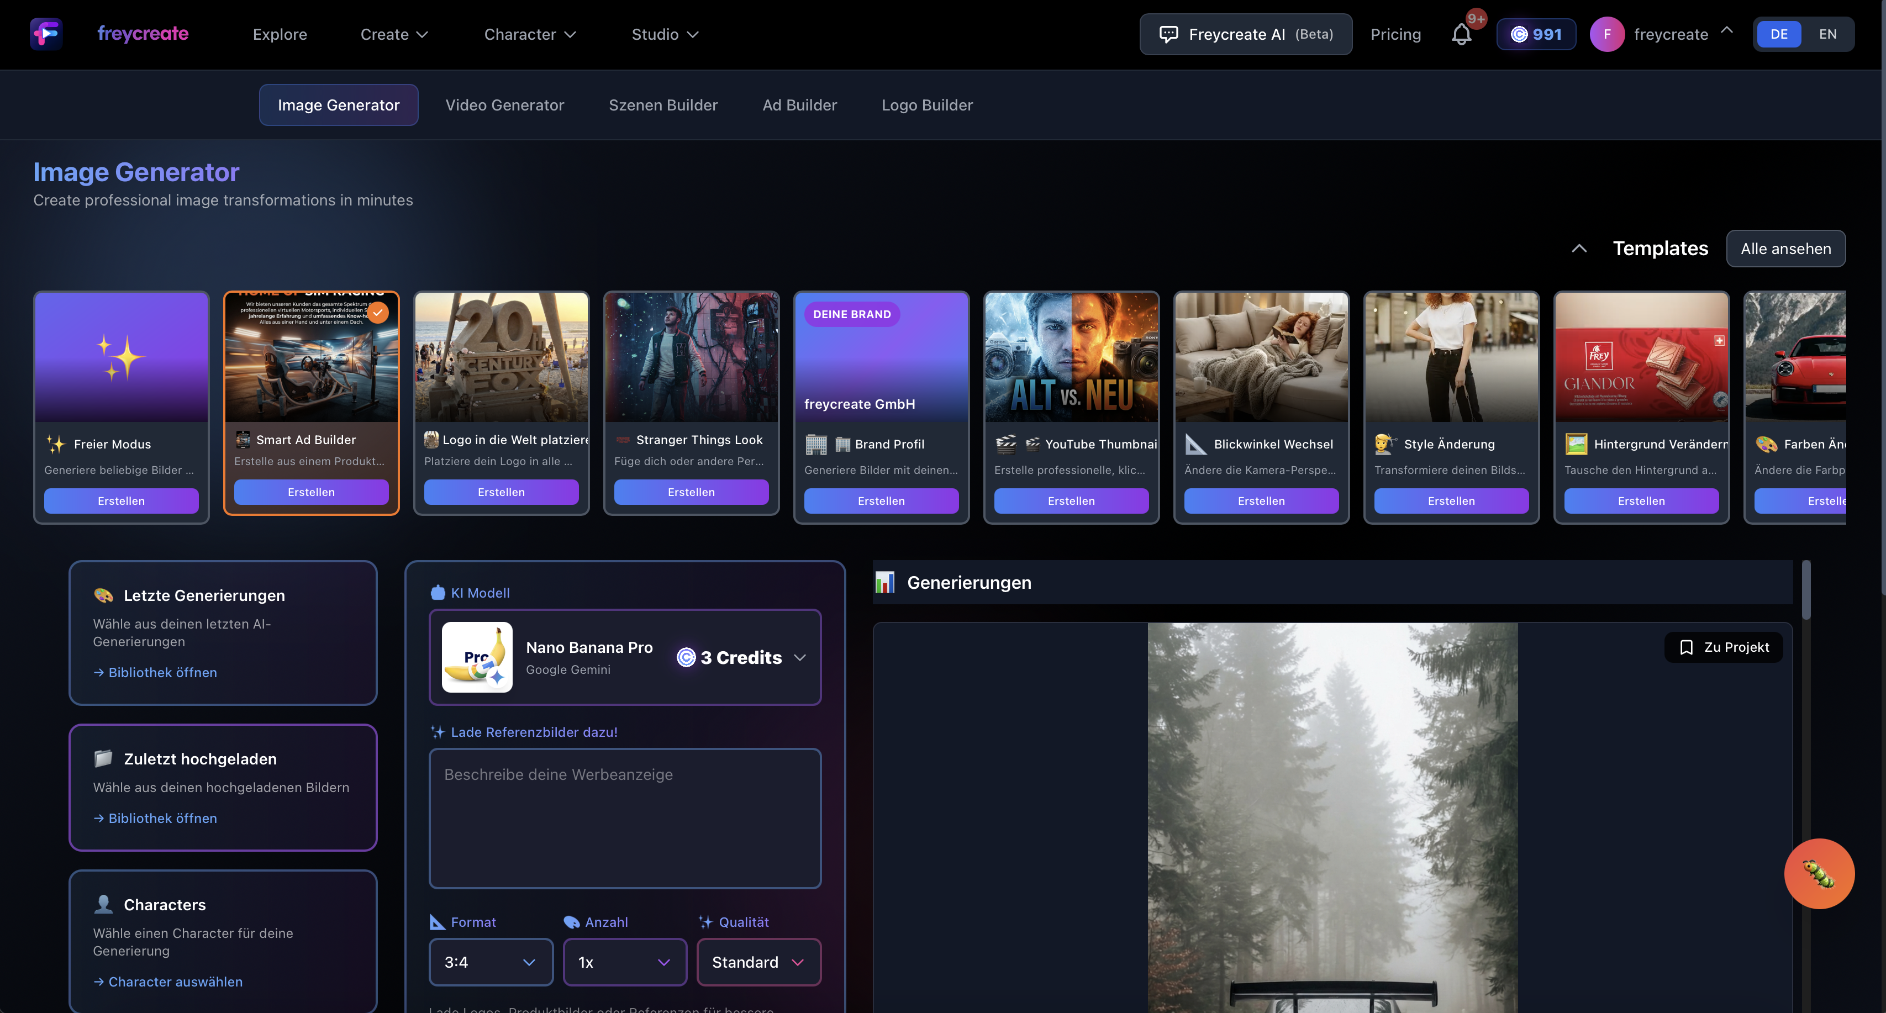Click the freycreate user avatar
This screenshot has height=1013, width=1886.
1607,34
